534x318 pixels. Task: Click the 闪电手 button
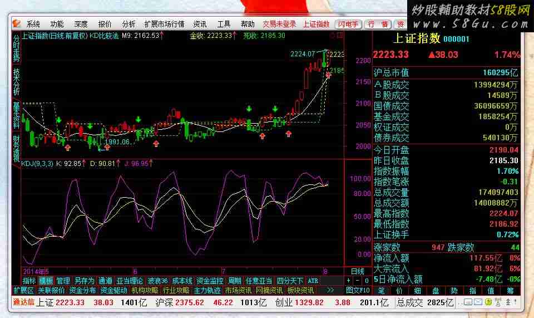coord(348,24)
